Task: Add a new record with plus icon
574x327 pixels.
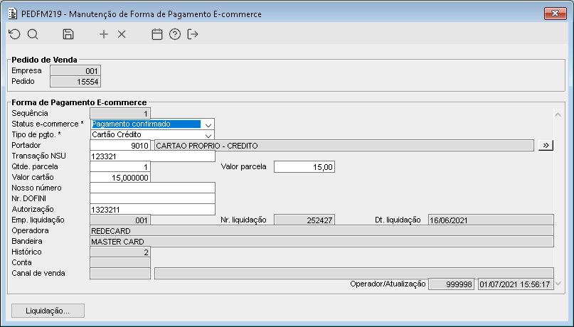Action: [104, 34]
